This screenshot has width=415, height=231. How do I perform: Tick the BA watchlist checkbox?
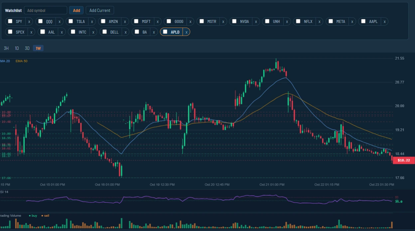[137, 32]
